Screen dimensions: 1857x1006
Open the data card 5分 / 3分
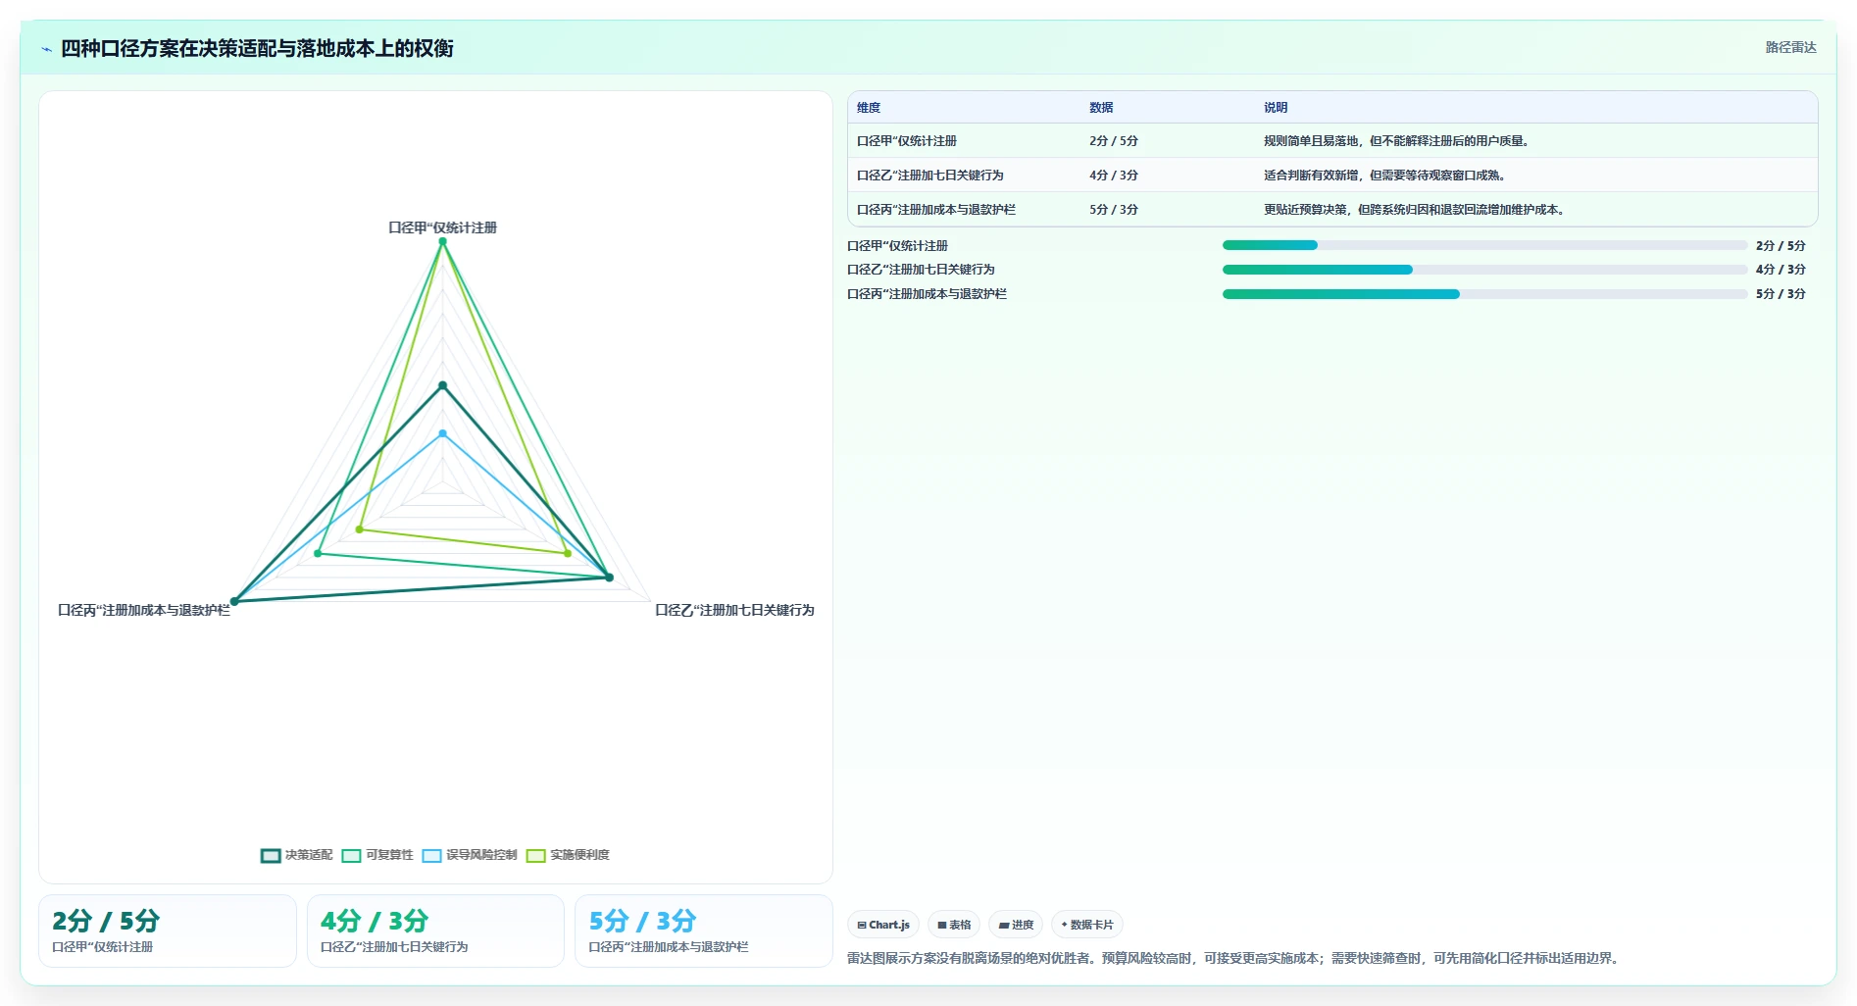click(703, 931)
